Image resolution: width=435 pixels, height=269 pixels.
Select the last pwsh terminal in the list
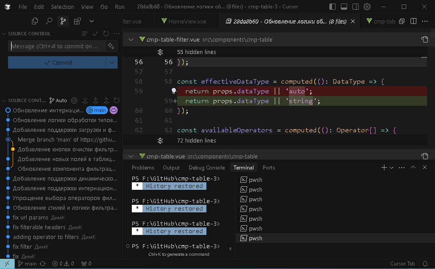coord(255,238)
